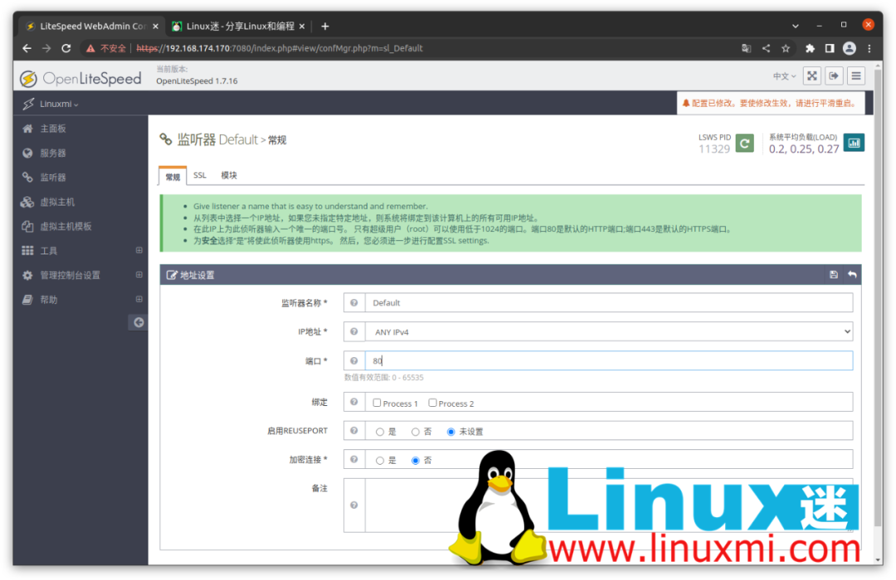Click the OpenLiteSpeed logo
The height and width of the screenshot is (580, 896).
coord(80,79)
